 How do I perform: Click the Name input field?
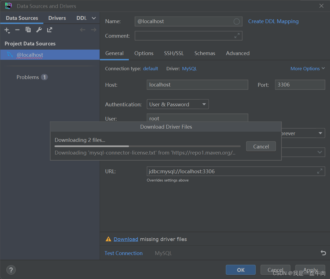[188, 21]
